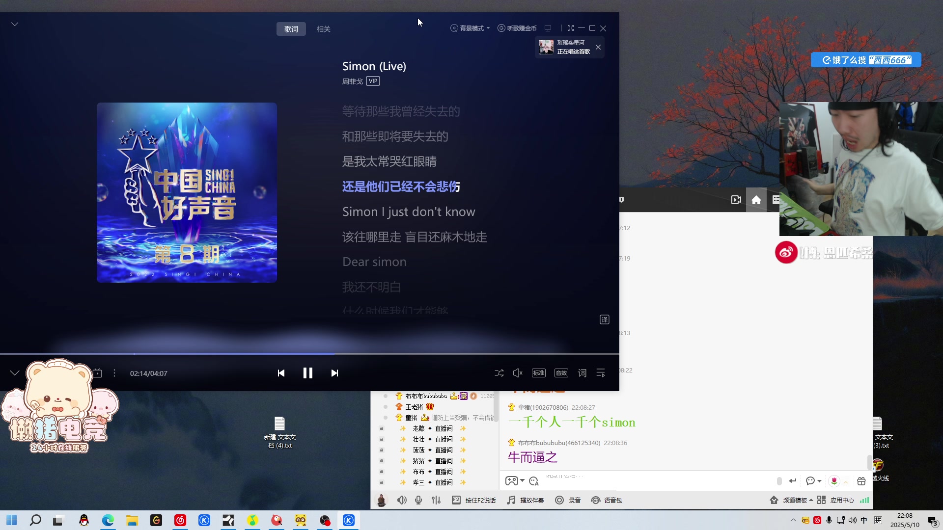Open 菠菠 直播间 channel
Image resolution: width=943 pixels, height=530 pixels.
pyautogui.click(x=433, y=450)
